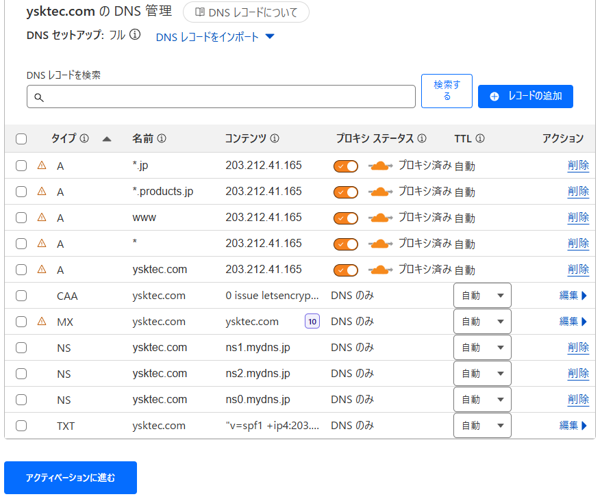Select the checkbox for the *.jp A record
602x501 pixels.
(x=21, y=166)
